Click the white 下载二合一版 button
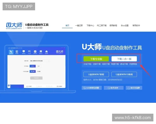This screenshot has height=124, width=156. 124,59
